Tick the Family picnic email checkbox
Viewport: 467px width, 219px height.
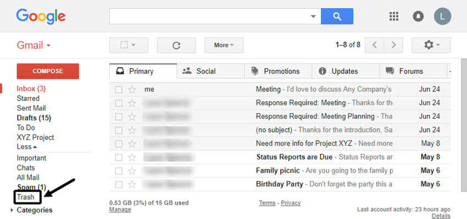(x=119, y=171)
